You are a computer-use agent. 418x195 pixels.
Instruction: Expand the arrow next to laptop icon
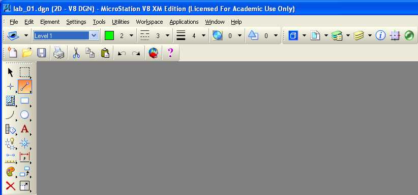[26, 35]
